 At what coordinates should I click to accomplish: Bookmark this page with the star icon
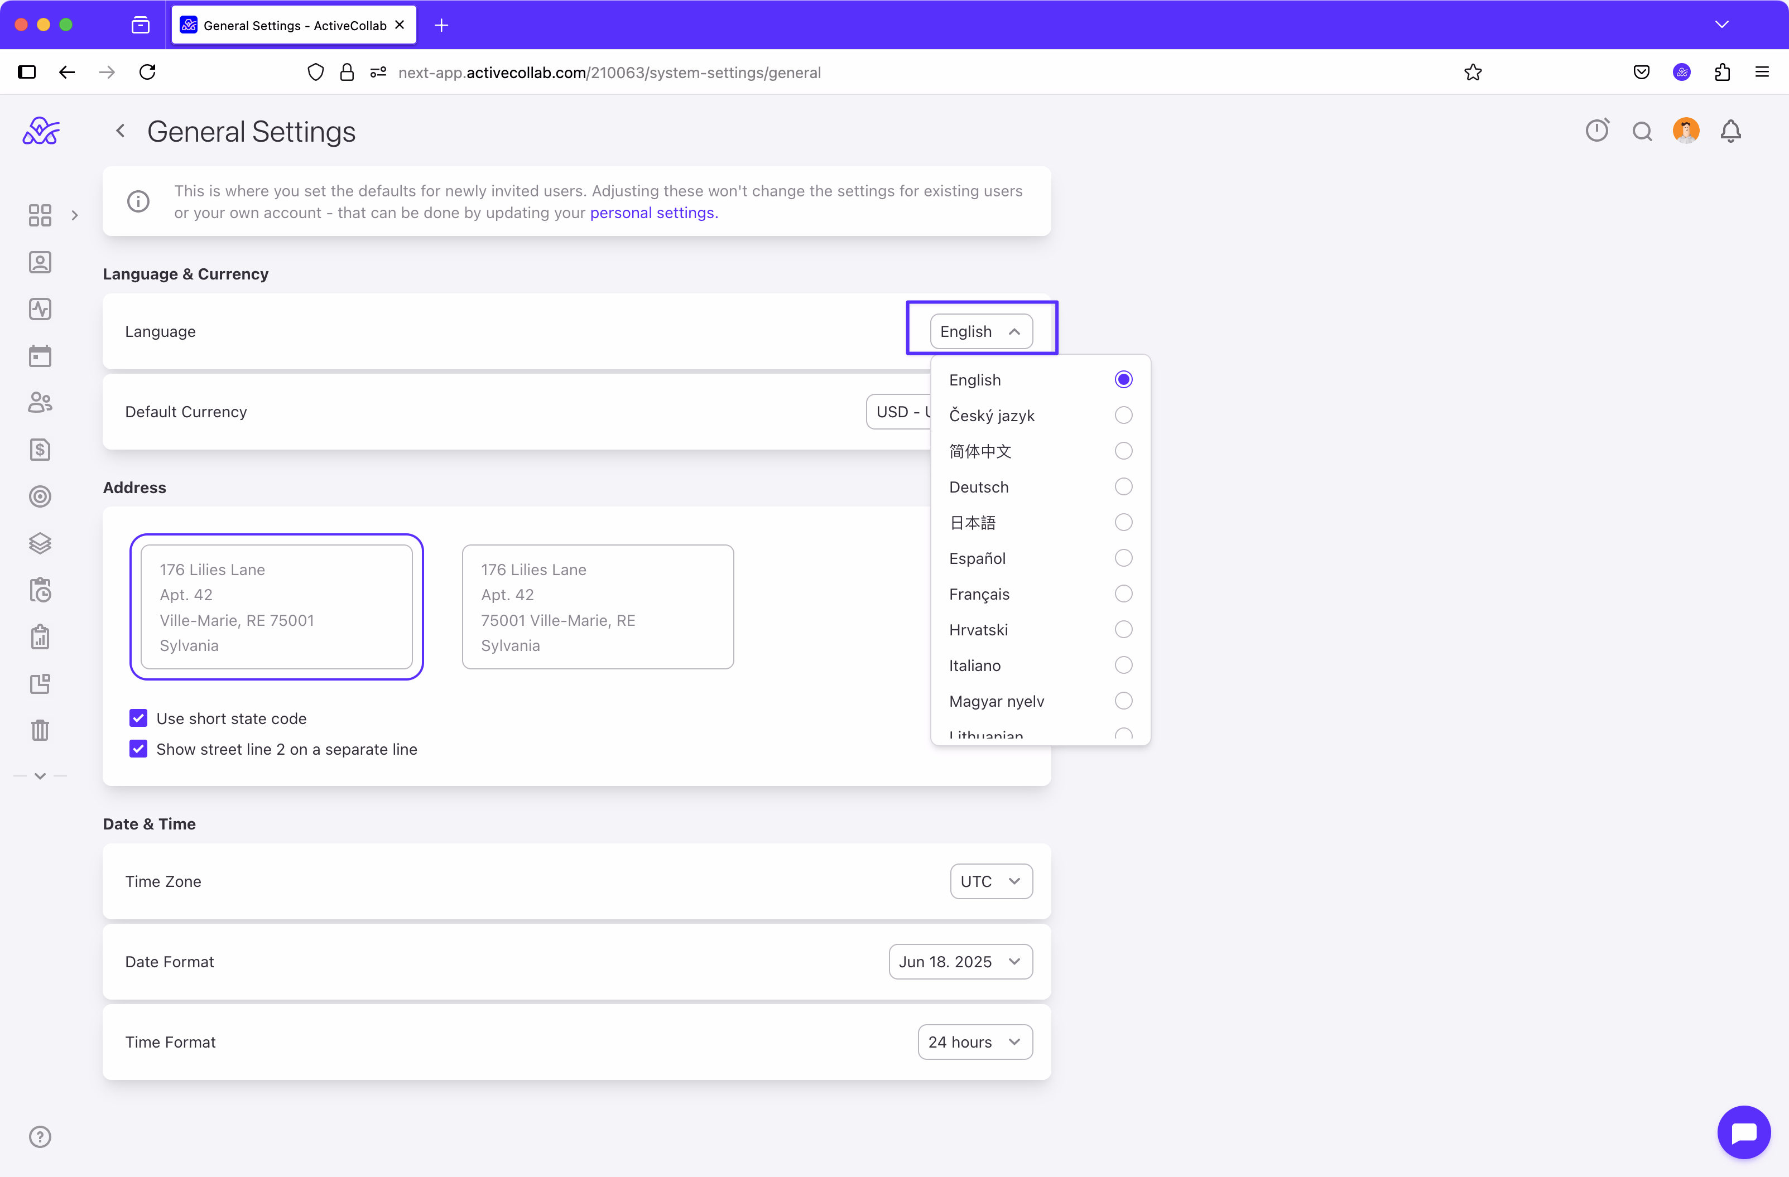tap(1473, 72)
